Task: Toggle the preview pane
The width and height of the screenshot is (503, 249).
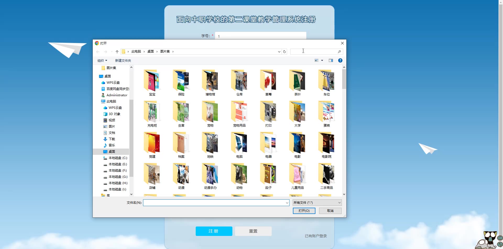Action: pyautogui.click(x=331, y=60)
